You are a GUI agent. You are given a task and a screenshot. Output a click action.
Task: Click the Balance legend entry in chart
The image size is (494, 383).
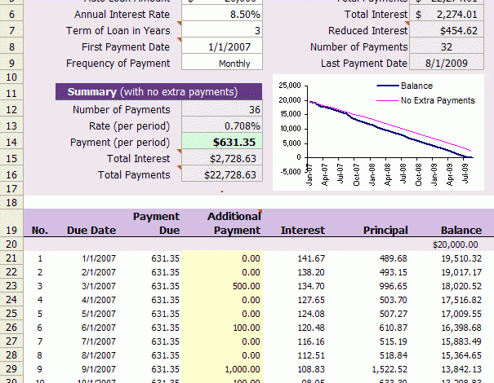(x=405, y=86)
